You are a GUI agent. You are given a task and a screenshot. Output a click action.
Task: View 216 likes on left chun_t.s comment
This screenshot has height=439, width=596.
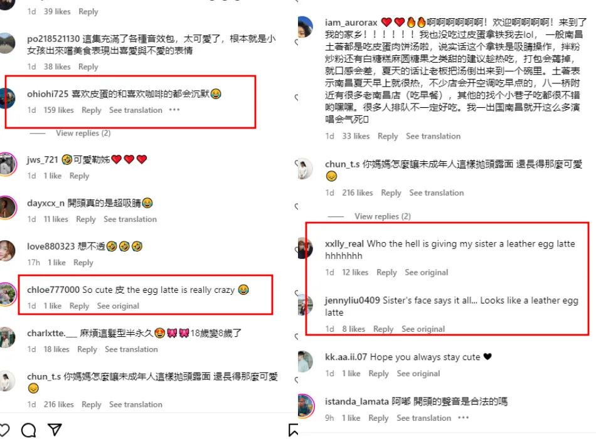(x=58, y=405)
